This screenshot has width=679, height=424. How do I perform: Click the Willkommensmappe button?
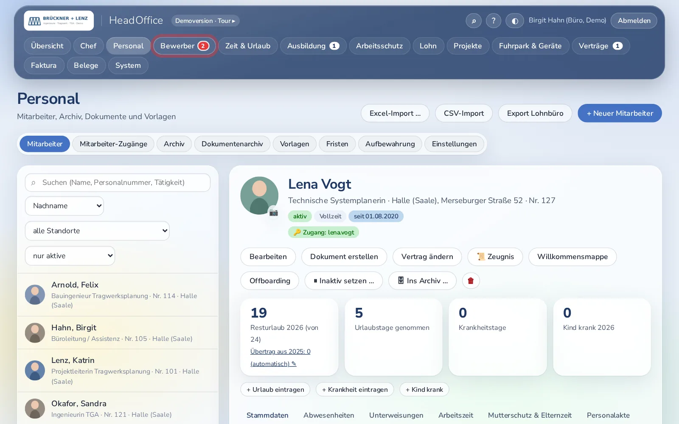[572, 257]
